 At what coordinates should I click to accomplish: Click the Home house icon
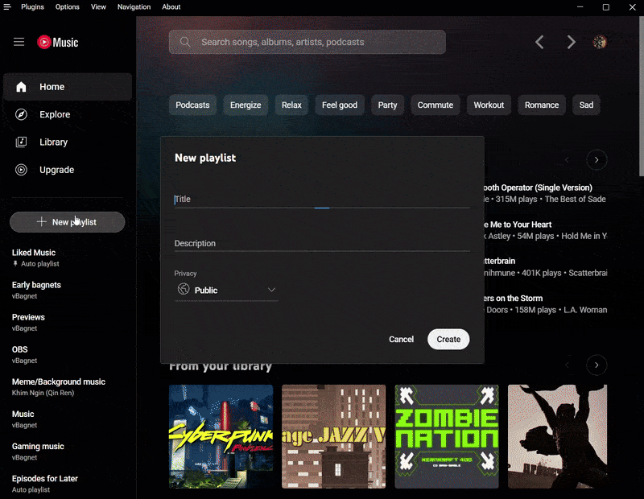pyautogui.click(x=21, y=87)
